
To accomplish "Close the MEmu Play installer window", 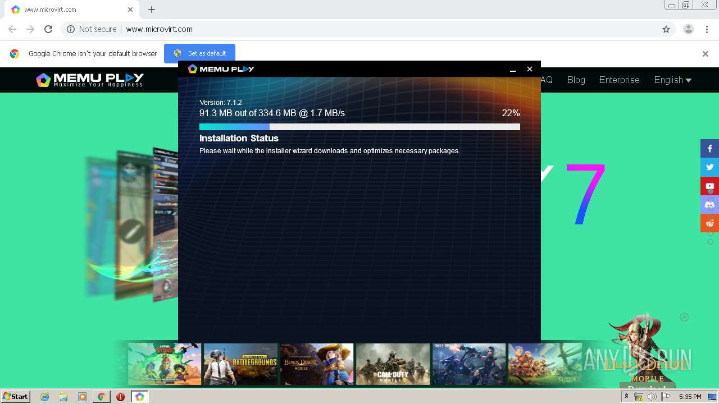I will click(529, 69).
